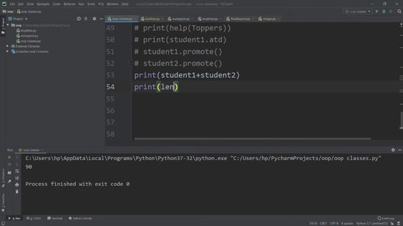Click the CRLF line separator in status bar
Screen dimensions: 403x226
point(323,223)
